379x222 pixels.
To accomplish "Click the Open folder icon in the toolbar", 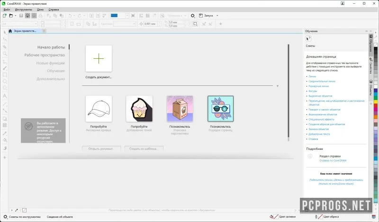I will click(11, 16).
